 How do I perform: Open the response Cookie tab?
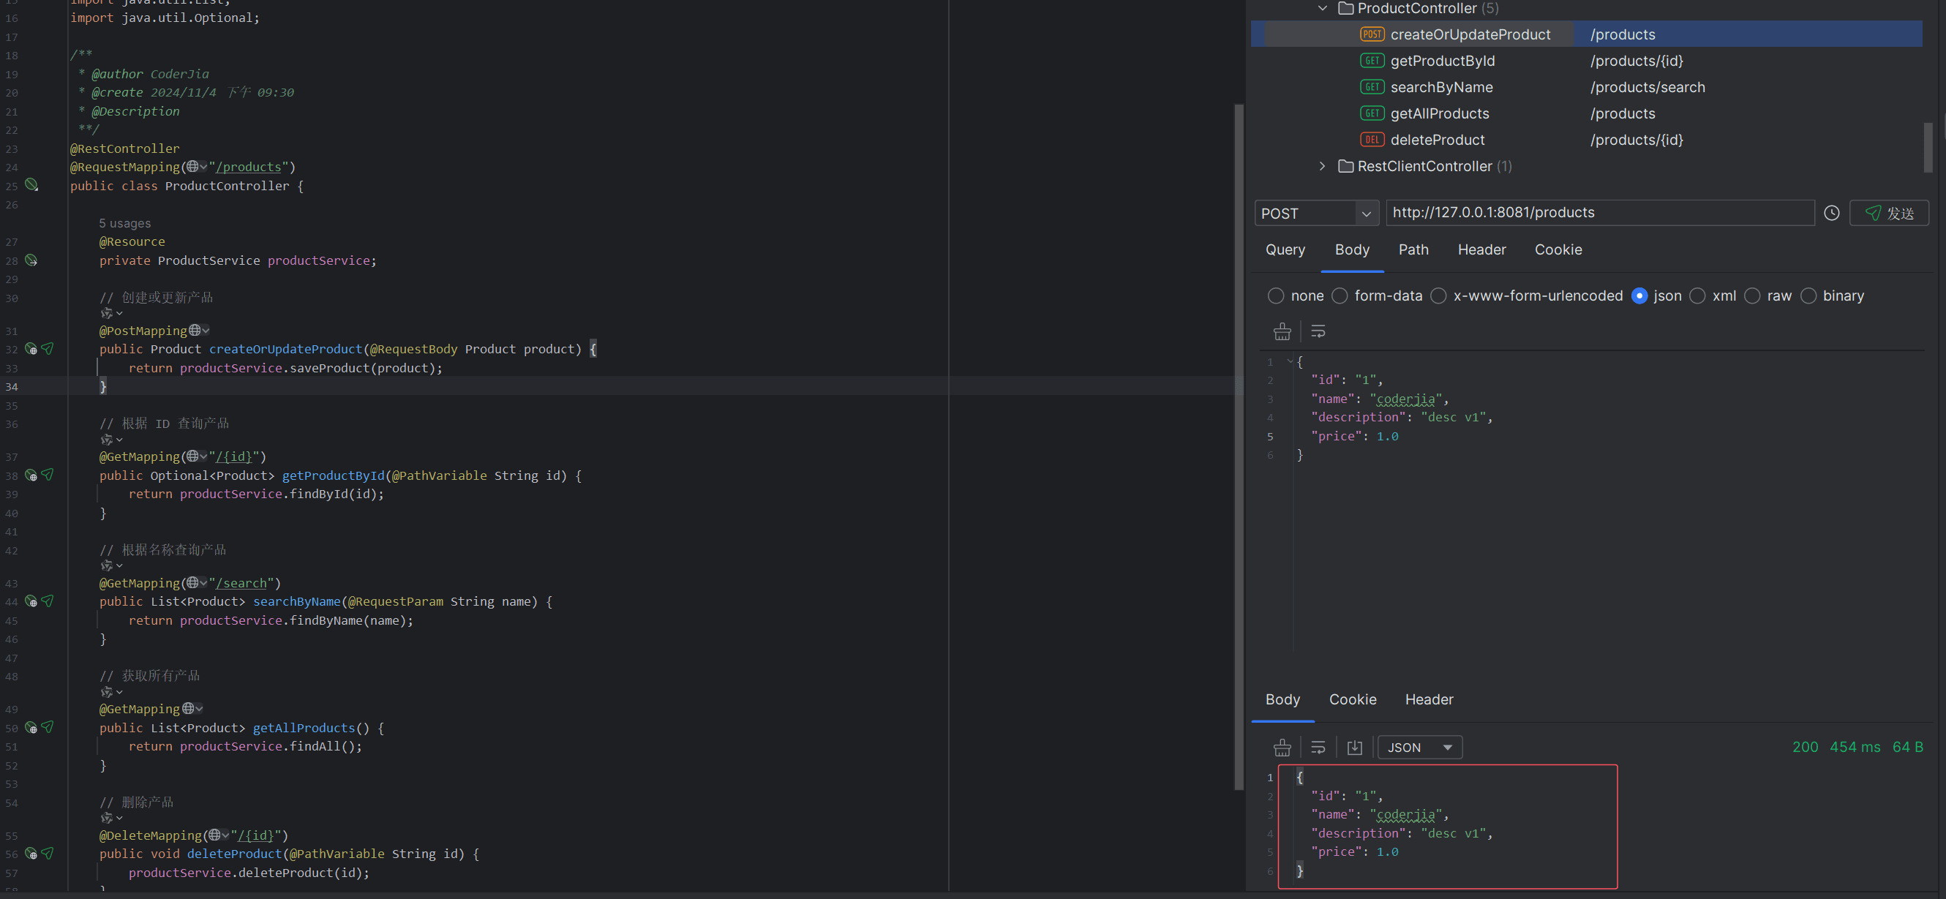click(1352, 699)
